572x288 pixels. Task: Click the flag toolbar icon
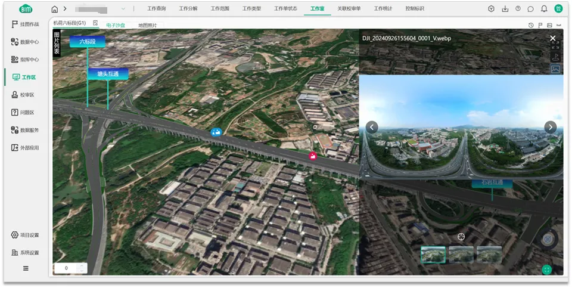(540, 25)
